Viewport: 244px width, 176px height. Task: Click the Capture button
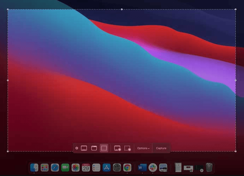161,148
